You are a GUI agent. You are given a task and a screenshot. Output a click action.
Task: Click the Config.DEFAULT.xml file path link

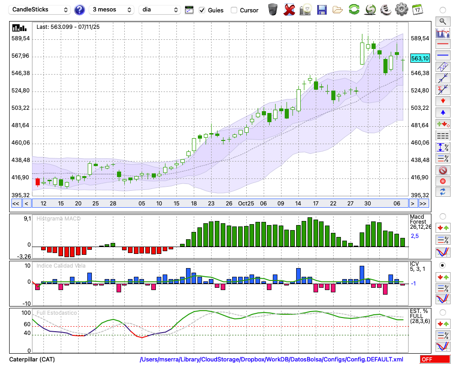[271, 360]
